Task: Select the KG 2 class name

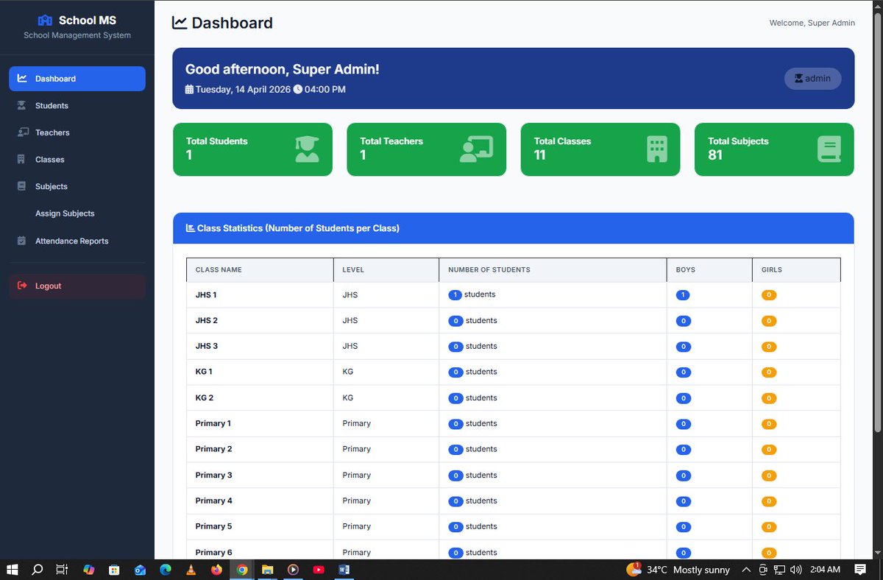Action: coord(205,398)
